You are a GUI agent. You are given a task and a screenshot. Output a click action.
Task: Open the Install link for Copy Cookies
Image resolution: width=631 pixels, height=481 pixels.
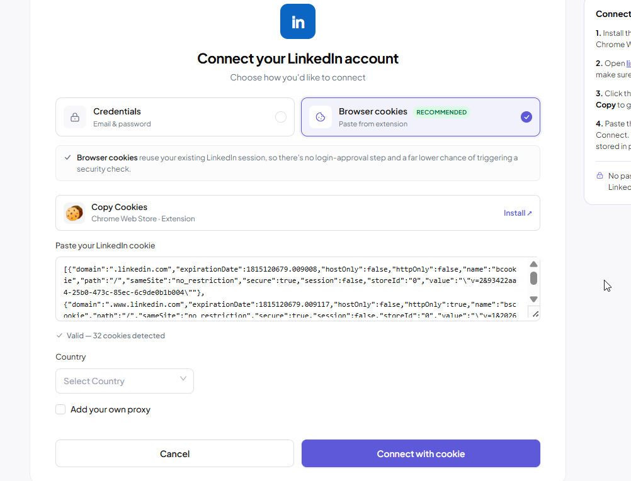pyautogui.click(x=518, y=213)
